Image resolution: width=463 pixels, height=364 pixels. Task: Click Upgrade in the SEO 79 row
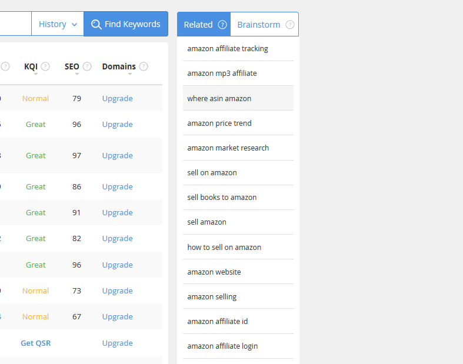coord(118,99)
